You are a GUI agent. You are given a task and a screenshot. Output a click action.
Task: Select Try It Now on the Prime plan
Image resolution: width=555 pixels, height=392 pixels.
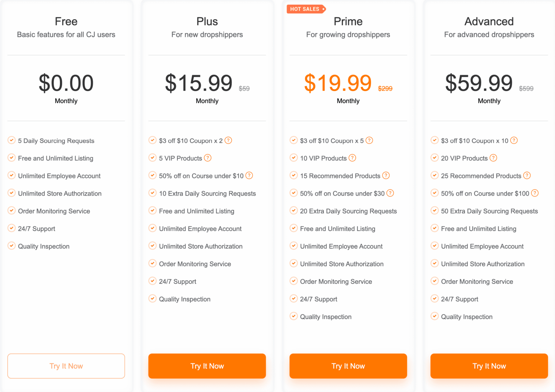[348, 366]
